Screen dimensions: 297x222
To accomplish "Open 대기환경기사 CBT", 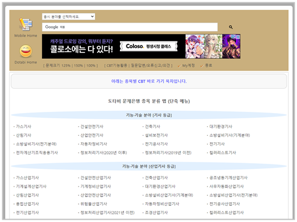I will tap(221, 126).
